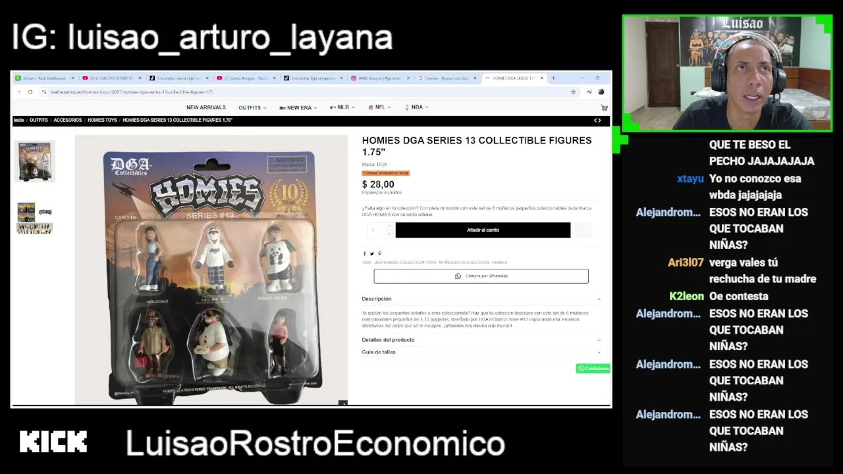The width and height of the screenshot is (843, 474).
Task: Expand Guía de tallas section
Action: click(481, 352)
